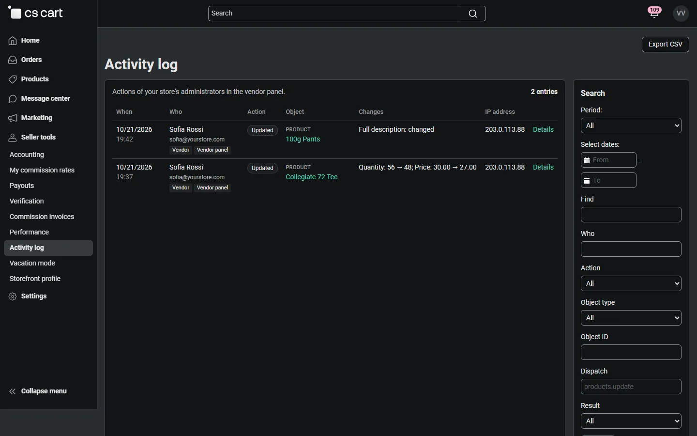Click the Find input field
This screenshot has height=436, width=697.
tap(631, 215)
